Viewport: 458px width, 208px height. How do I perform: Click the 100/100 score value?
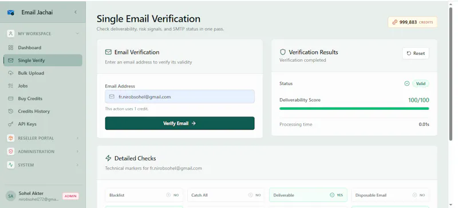(x=418, y=101)
